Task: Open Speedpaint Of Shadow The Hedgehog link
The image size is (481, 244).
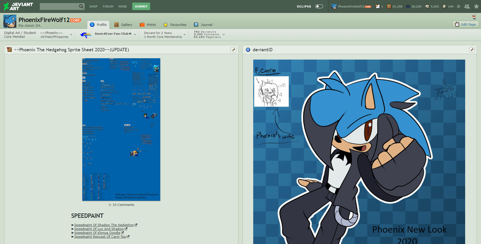Action: point(104,225)
